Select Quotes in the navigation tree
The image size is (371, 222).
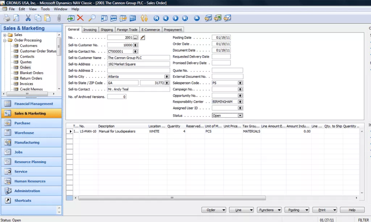pyautogui.click(x=26, y=62)
